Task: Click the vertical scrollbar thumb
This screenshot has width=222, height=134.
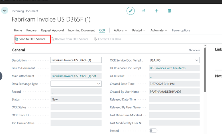Action: click(205, 70)
